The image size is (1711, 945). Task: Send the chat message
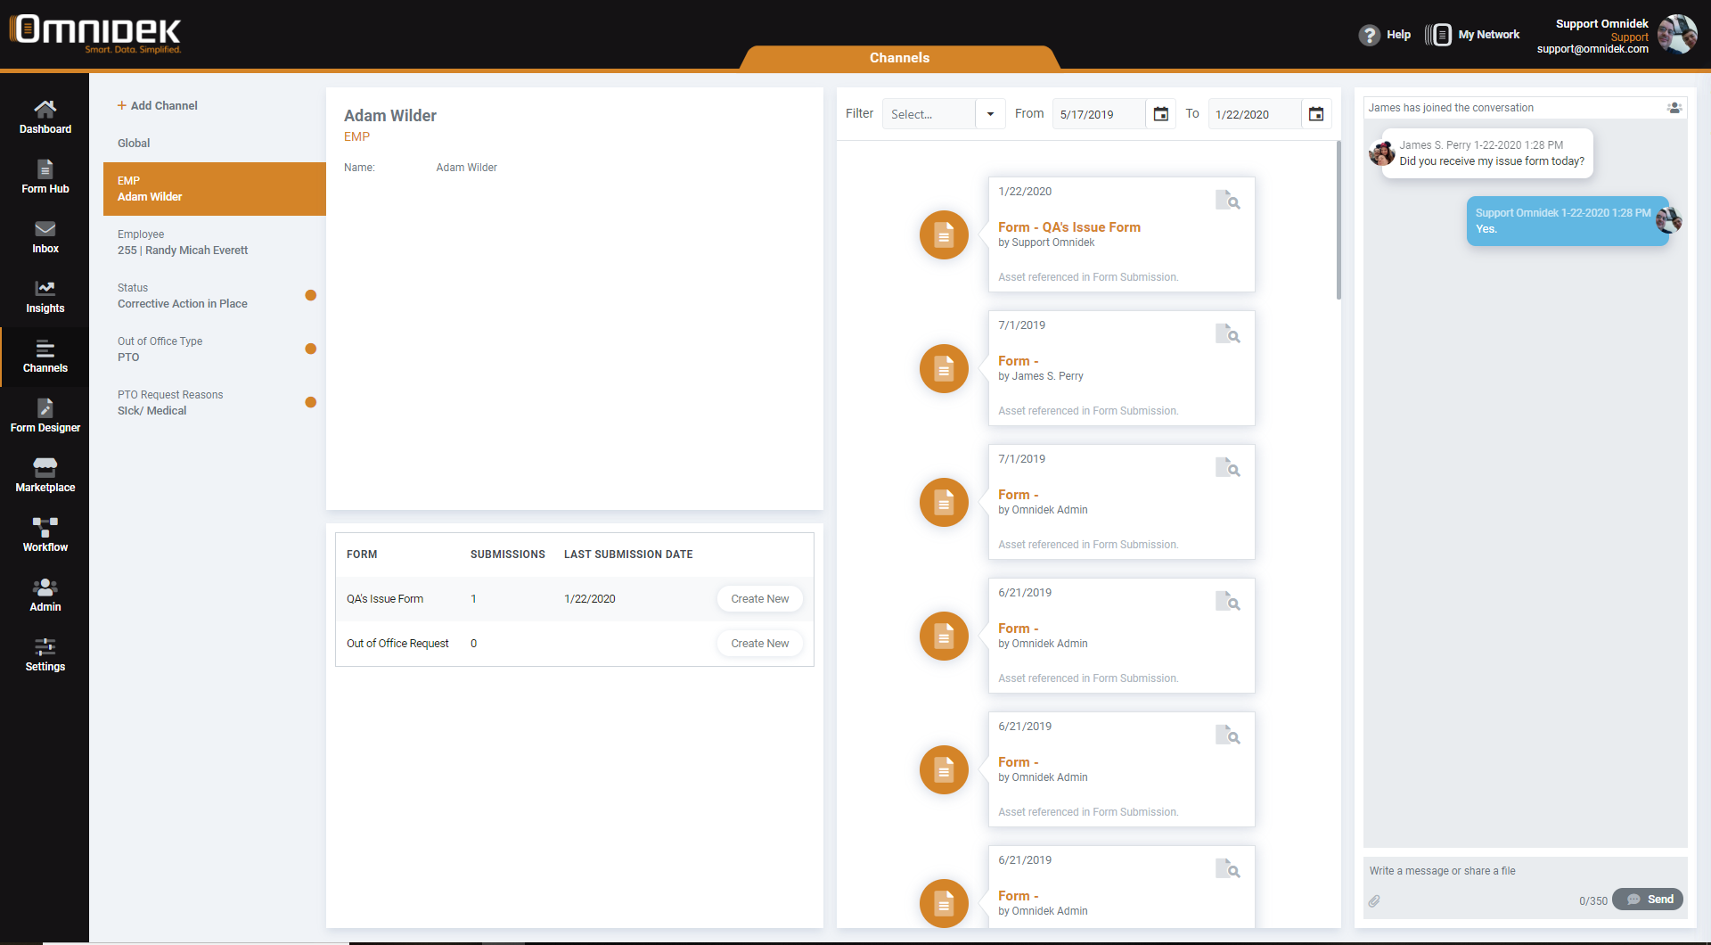click(x=1648, y=900)
